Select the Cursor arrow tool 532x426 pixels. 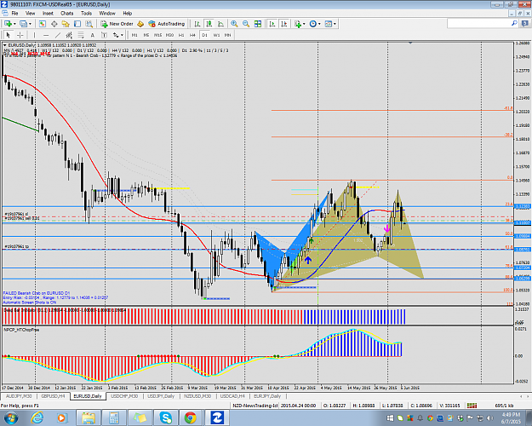click(x=9, y=35)
